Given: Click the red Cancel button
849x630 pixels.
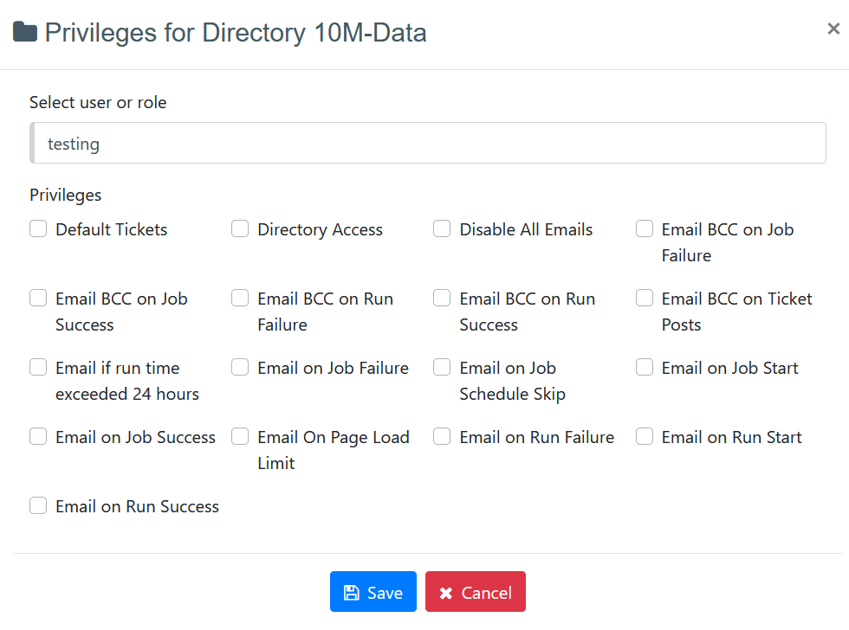Looking at the screenshot, I should click(x=475, y=592).
